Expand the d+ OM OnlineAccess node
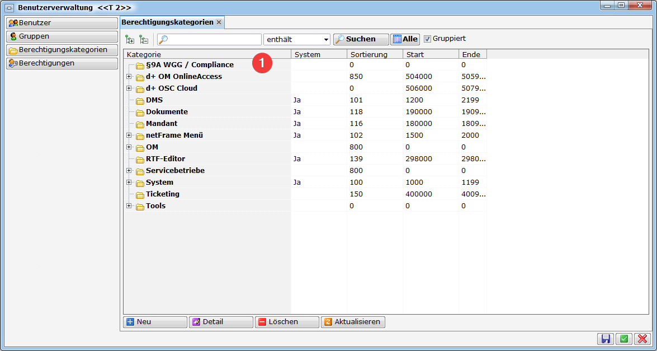The height and width of the screenshot is (351, 657). 129,77
